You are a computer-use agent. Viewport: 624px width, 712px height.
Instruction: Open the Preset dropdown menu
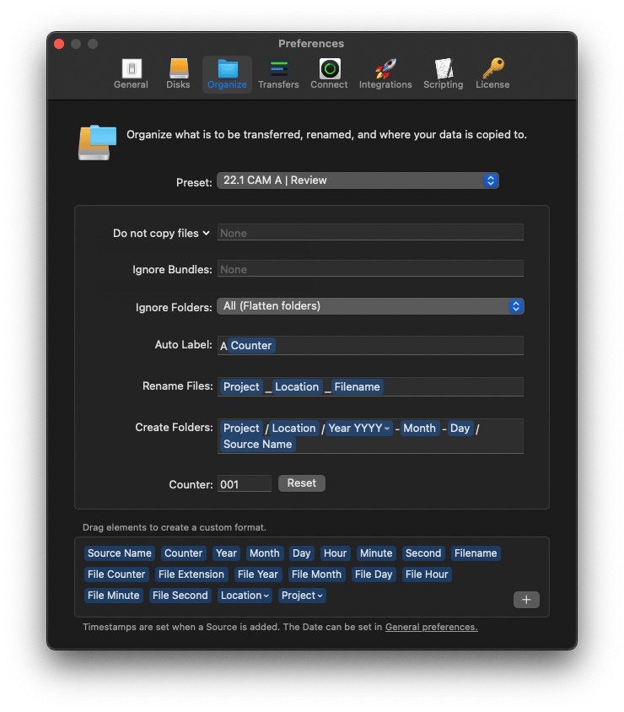(x=358, y=181)
